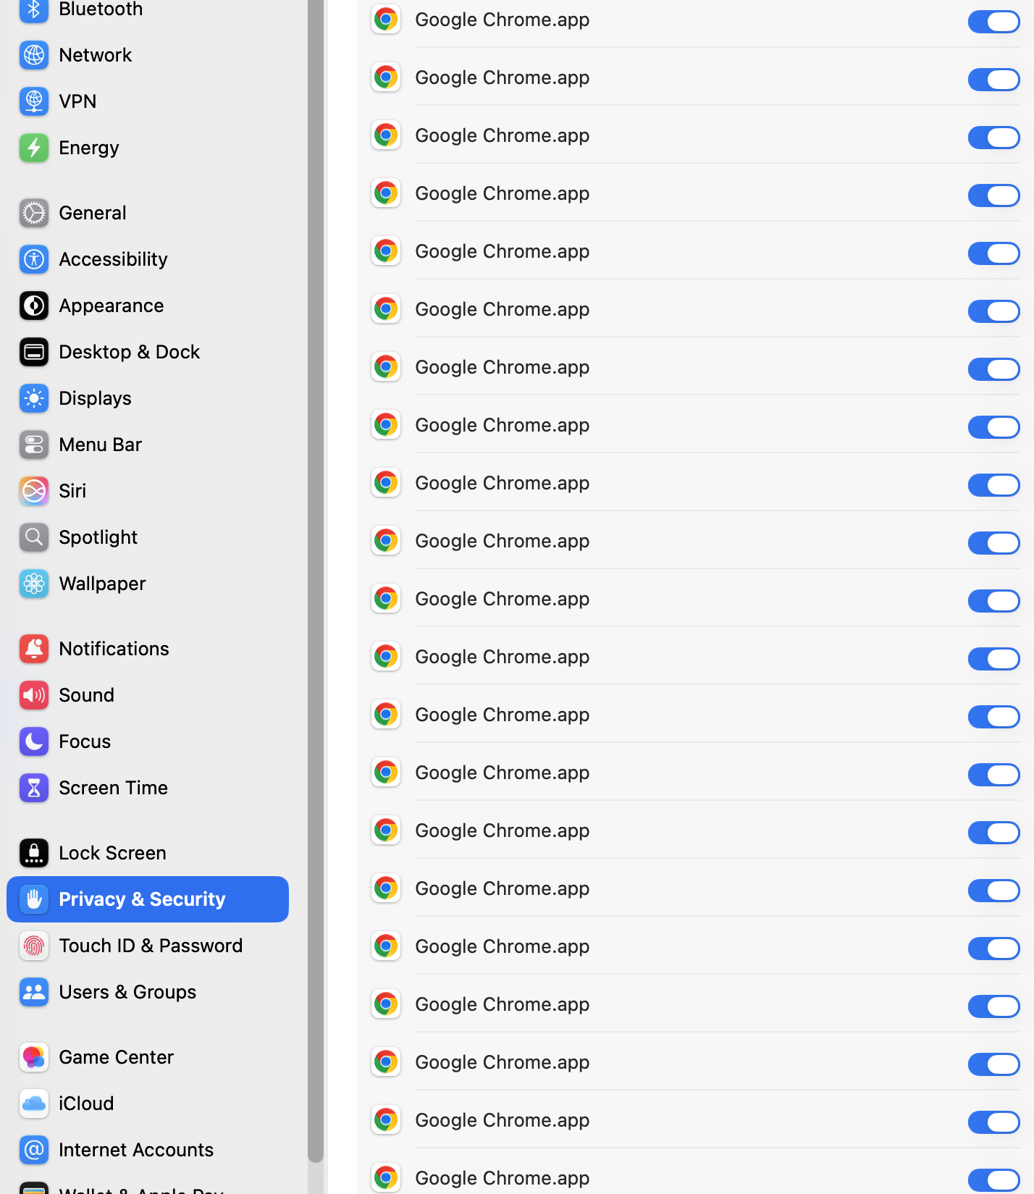Select the Spotlight magnifier icon
This screenshot has width=1034, height=1194.
click(x=34, y=537)
